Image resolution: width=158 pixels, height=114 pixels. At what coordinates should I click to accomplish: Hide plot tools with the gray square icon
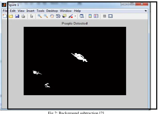tap(104, 16)
